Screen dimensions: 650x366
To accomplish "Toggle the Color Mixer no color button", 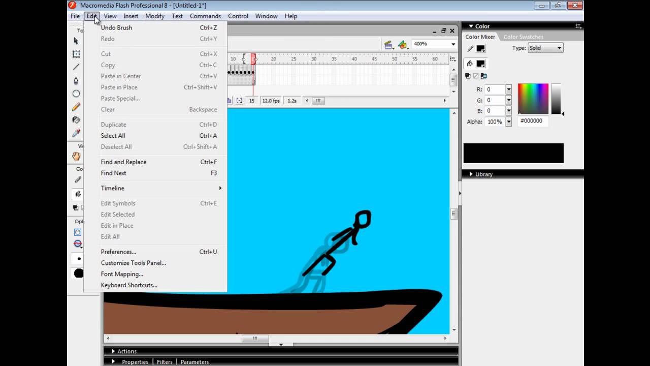I will point(476,76).
